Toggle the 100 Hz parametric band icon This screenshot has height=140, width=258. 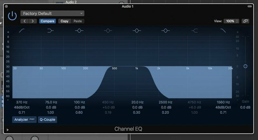coord(79,31)
